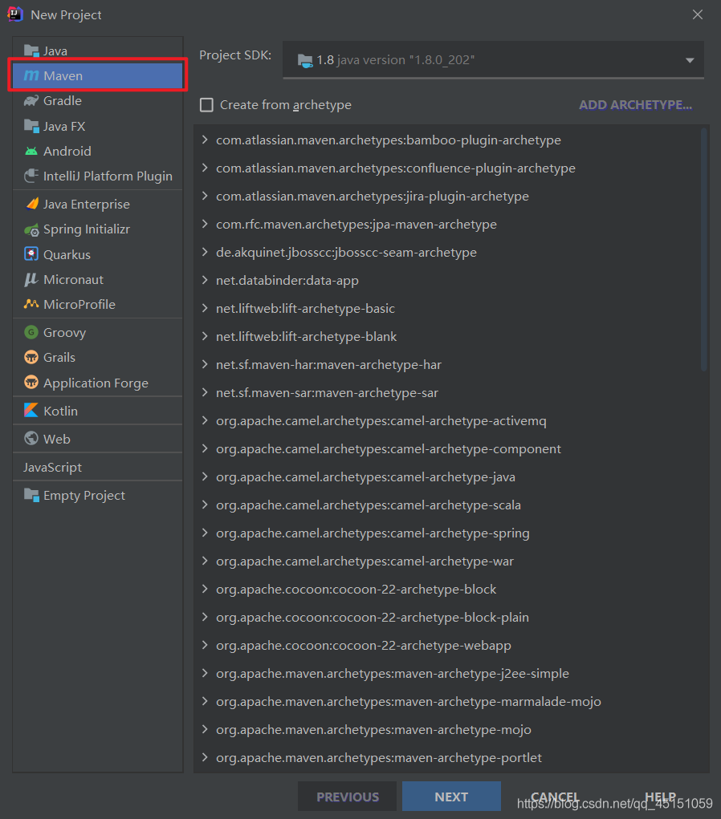Click the Gradle elephant icon
This screenshot has height=819, width=721.
click(31, 101)
